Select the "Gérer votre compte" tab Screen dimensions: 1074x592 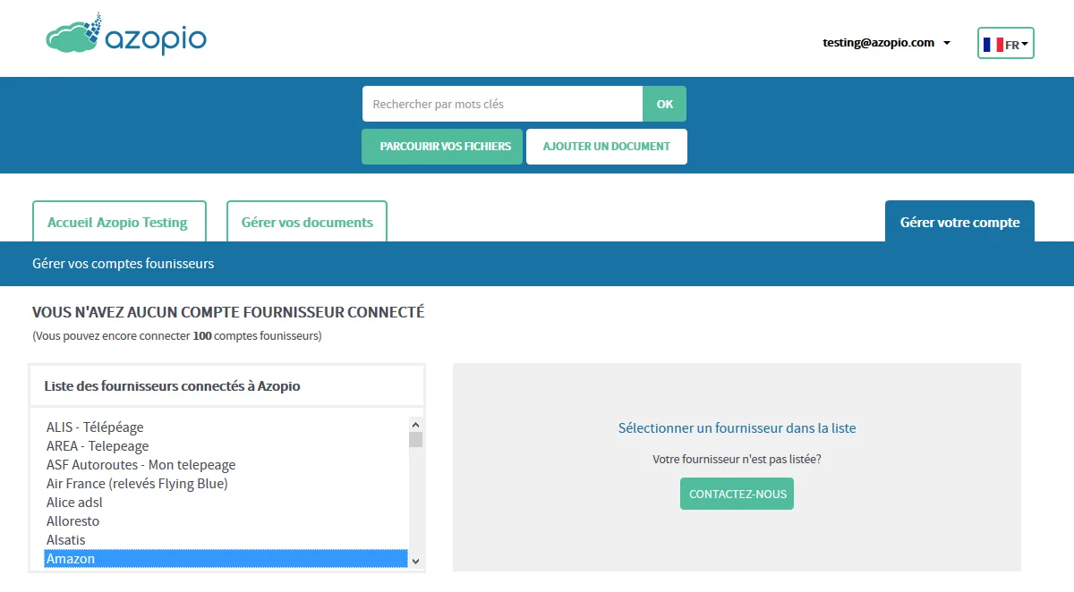click(x=959, y=222)
